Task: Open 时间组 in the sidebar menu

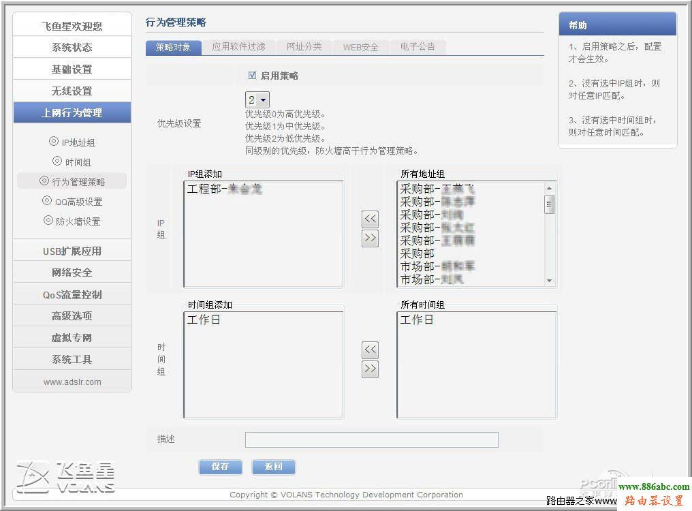Action: (x=73, y=162)
